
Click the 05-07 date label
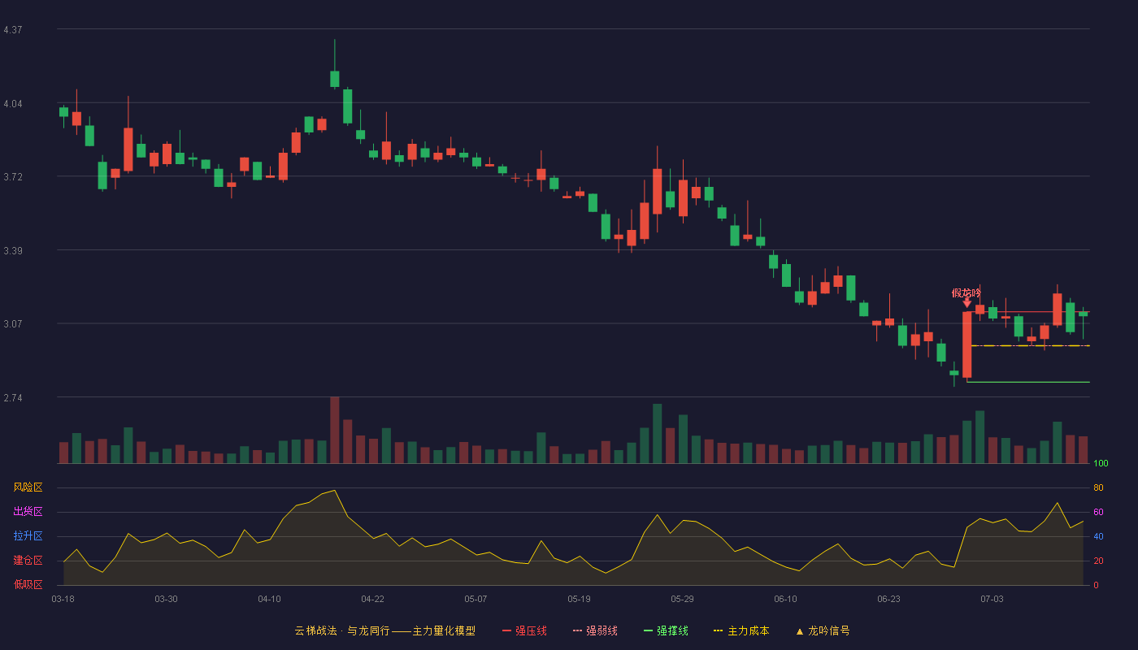(x=476, y=599)
